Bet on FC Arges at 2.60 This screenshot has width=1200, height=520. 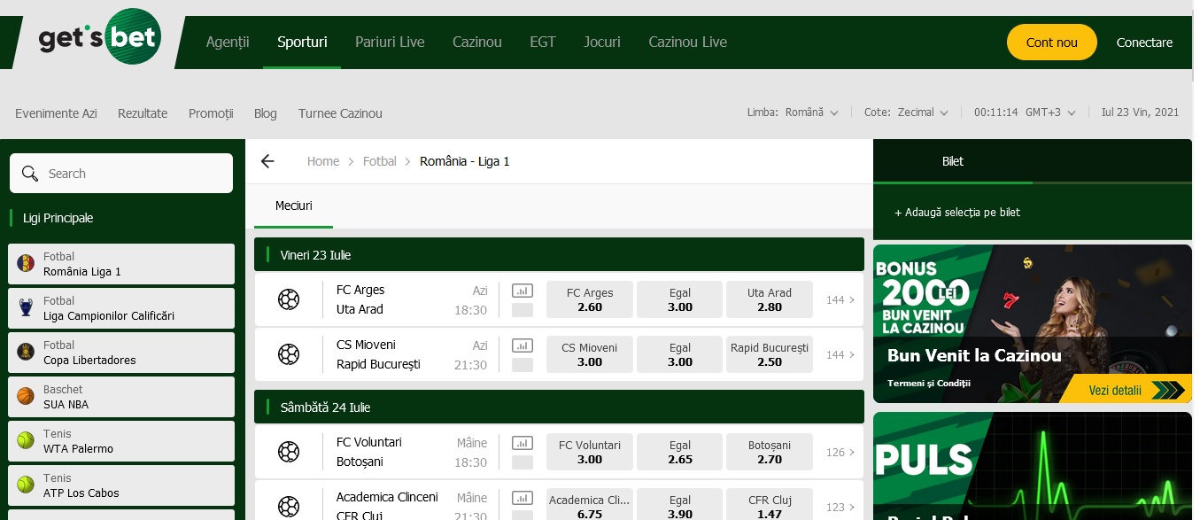pos(590,300)
